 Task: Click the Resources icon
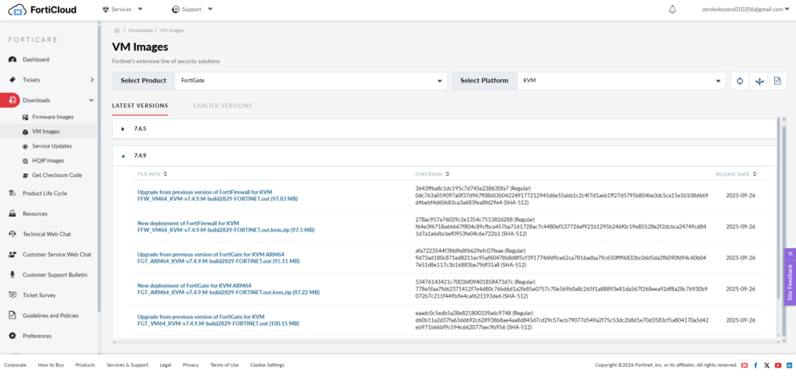coord(12,214)
